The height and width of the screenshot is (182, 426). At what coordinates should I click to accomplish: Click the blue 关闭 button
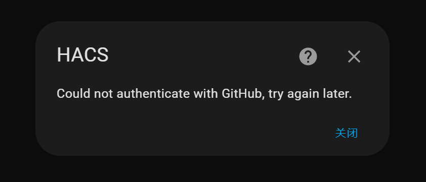pos(347,133)
